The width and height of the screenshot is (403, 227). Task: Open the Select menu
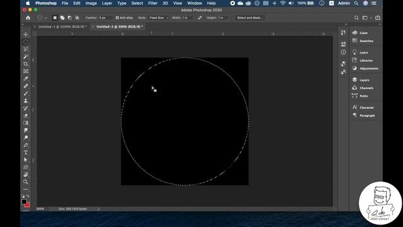[137, 3]
